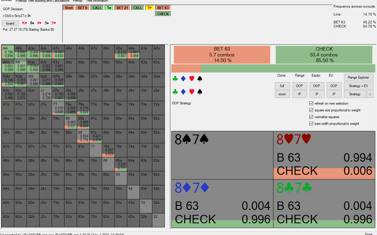The height and width of the screenshot is (235, 377).
Task: Jump to the 5♠ turn node in tree
Action: [109, 8]
